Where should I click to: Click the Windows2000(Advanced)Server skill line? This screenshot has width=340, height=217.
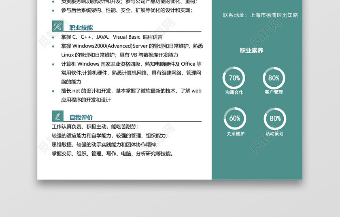pyautogui.click(x=132, y=46)
